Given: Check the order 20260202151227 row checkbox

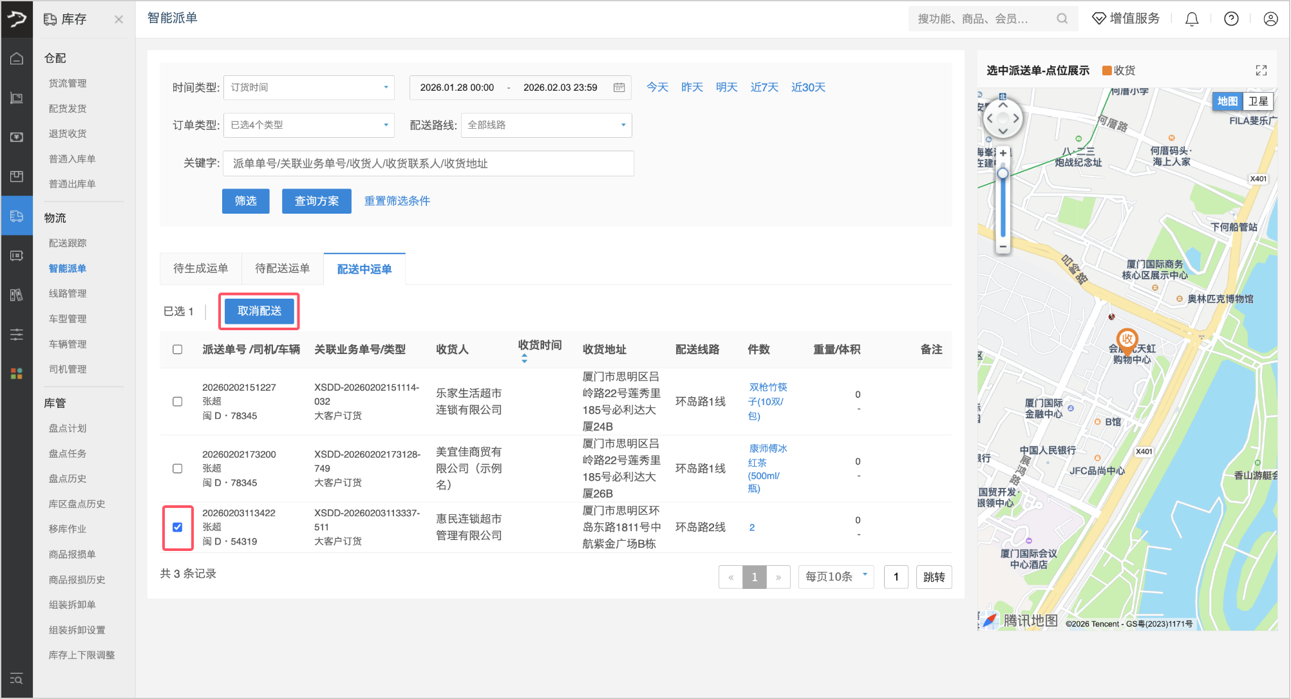Looking at the screenshot, I should pyautogui.click(x=178, y=402).
